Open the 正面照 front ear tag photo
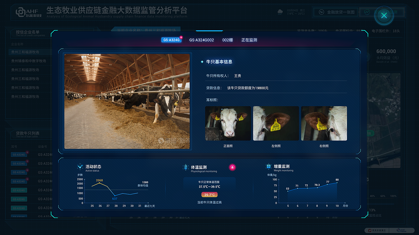This screenshot has height=235, width=419. pyautogui.click(x=228, y=123)
